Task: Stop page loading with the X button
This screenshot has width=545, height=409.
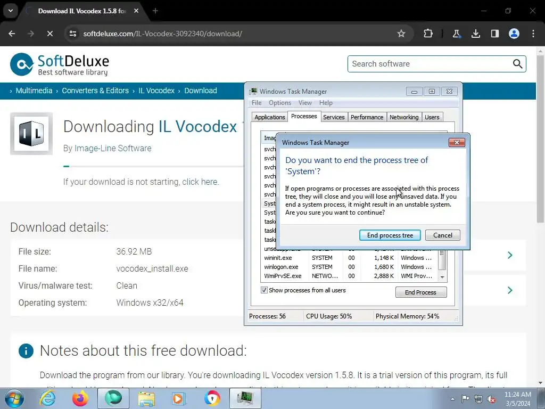Action: coord(49,34)
